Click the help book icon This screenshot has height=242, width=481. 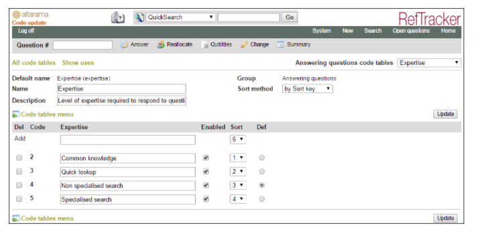tap(118, 17)
